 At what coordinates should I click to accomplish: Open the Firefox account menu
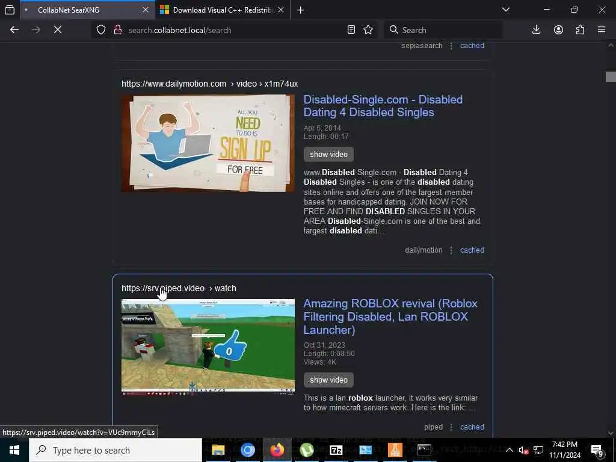[558, 30]
